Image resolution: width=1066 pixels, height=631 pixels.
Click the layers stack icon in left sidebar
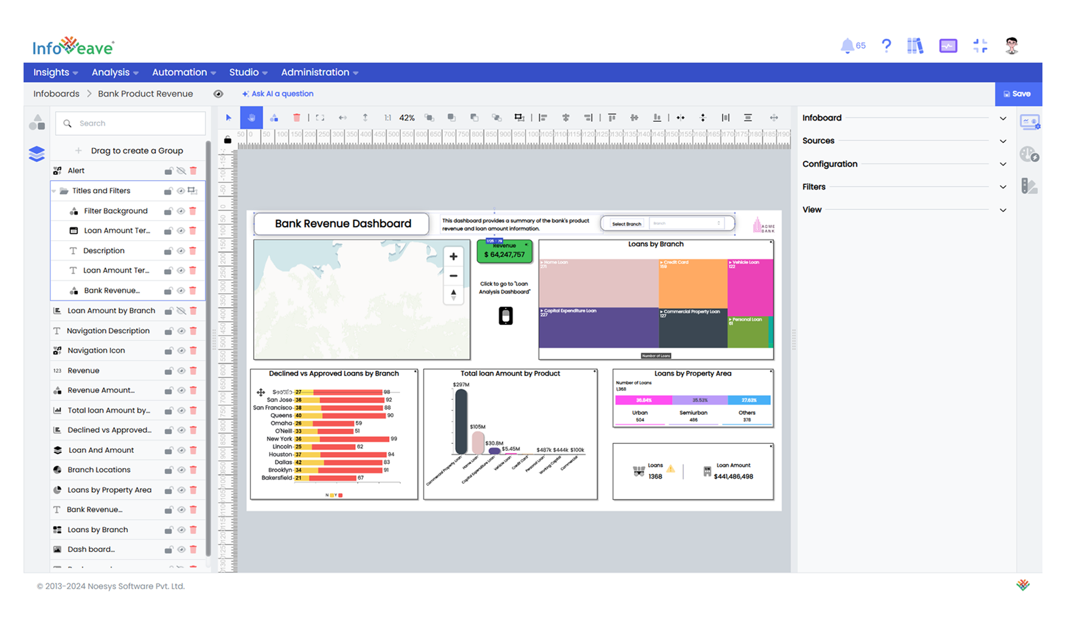[37, 154]
